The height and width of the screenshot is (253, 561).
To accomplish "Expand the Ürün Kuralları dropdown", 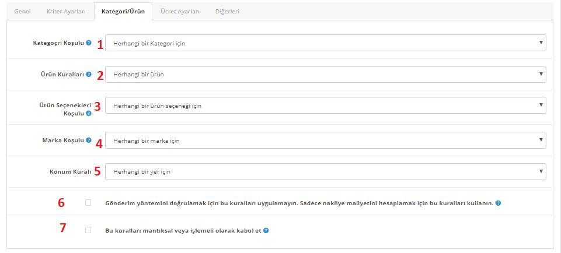I will 326,75.
